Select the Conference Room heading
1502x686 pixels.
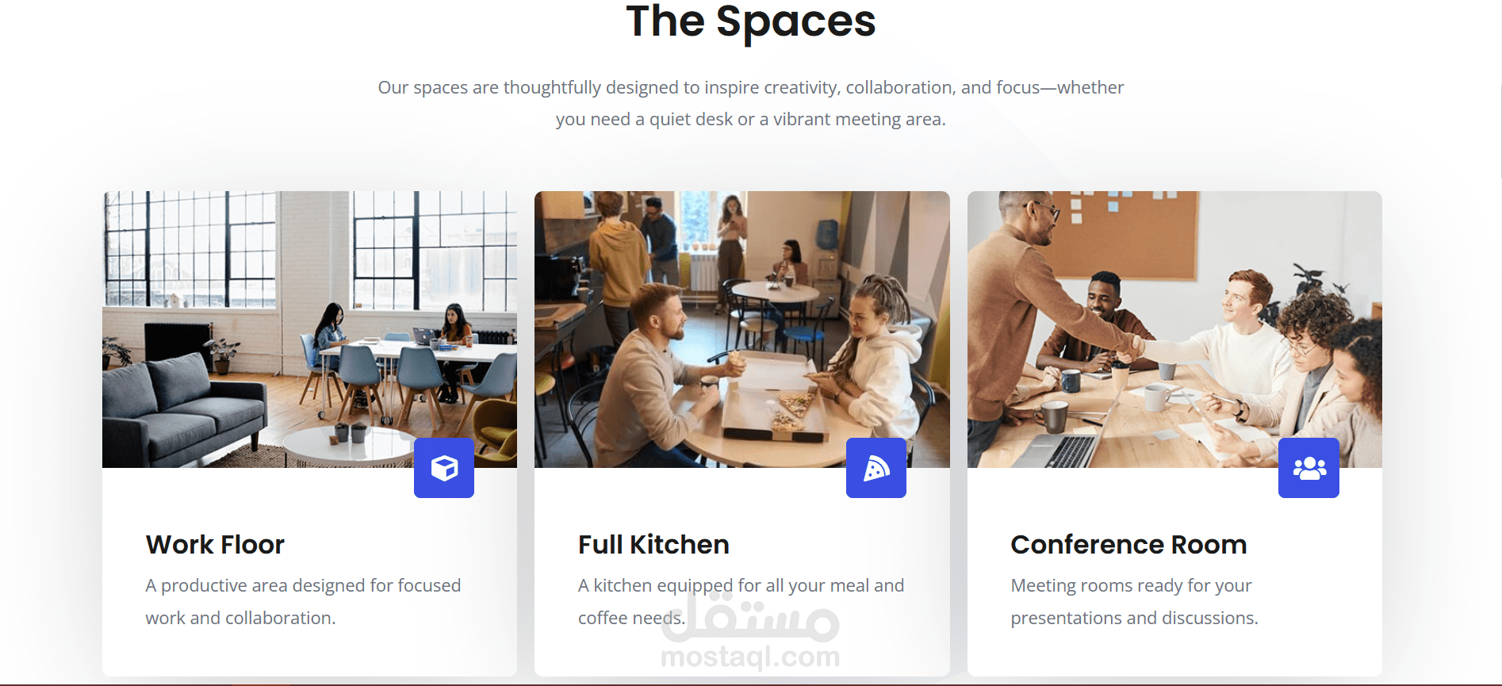1128,545
